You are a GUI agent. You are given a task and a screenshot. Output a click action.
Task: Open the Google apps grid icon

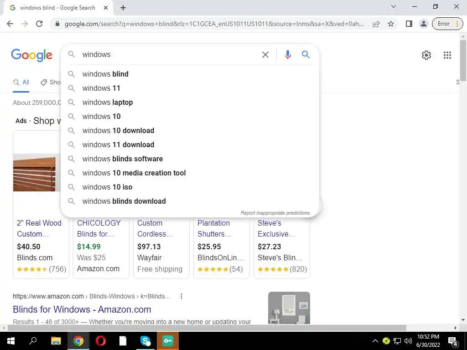pos(447,55)
